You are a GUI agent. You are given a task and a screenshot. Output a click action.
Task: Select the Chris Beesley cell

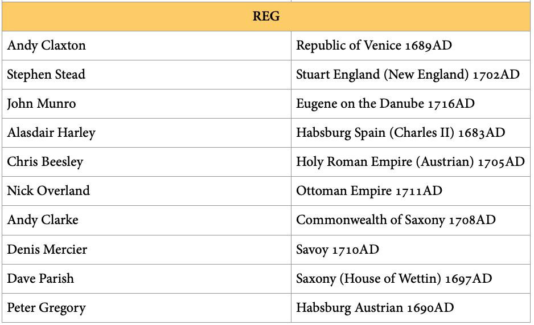coord(45,162)
